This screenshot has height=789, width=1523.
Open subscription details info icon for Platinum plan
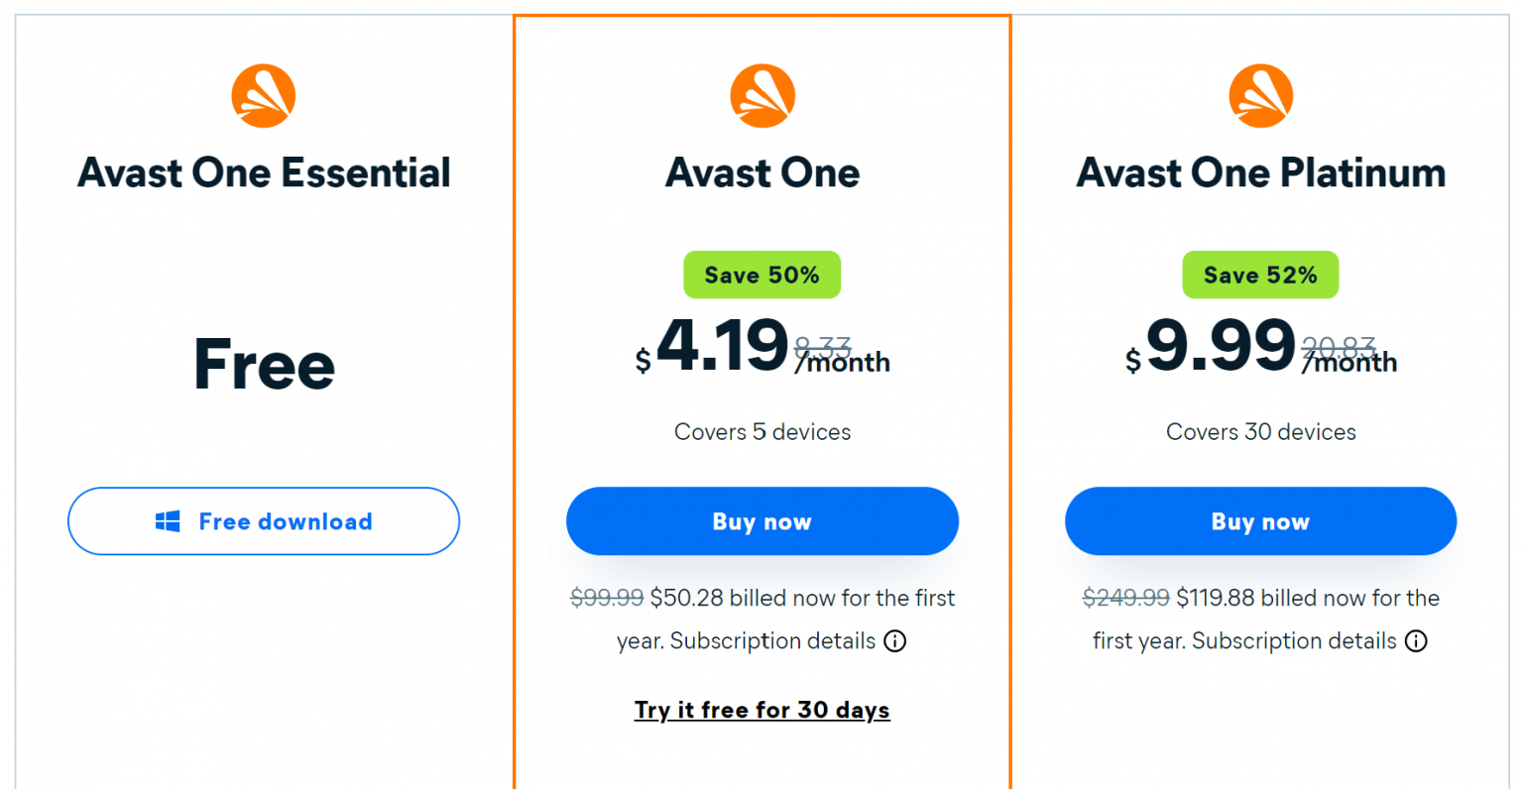(x=1416, y=641)
